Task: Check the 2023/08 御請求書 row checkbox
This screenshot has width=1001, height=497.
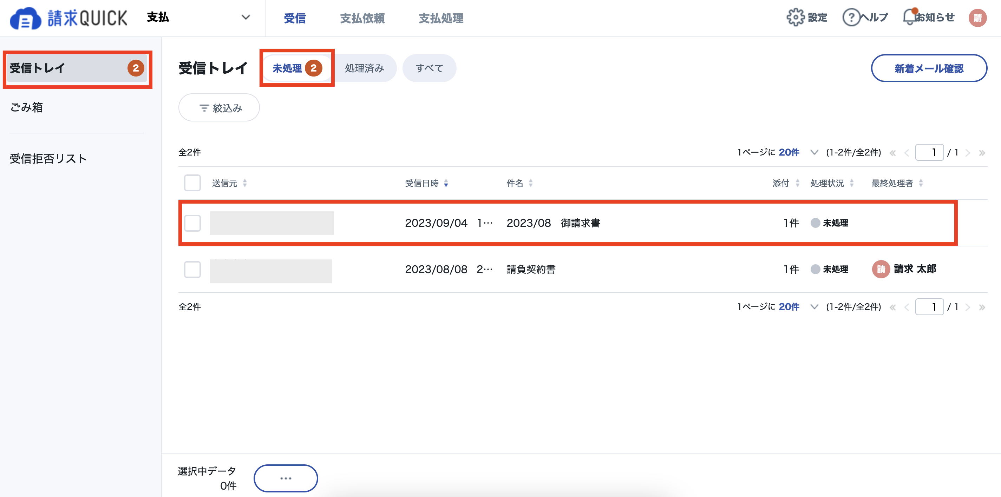Action: pos(192,223)
